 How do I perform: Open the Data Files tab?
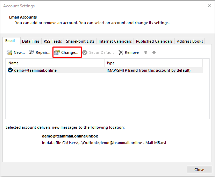pos(31,41)
